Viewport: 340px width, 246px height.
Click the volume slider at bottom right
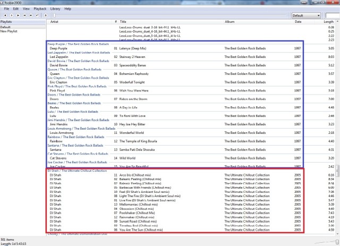coord(337,242)
